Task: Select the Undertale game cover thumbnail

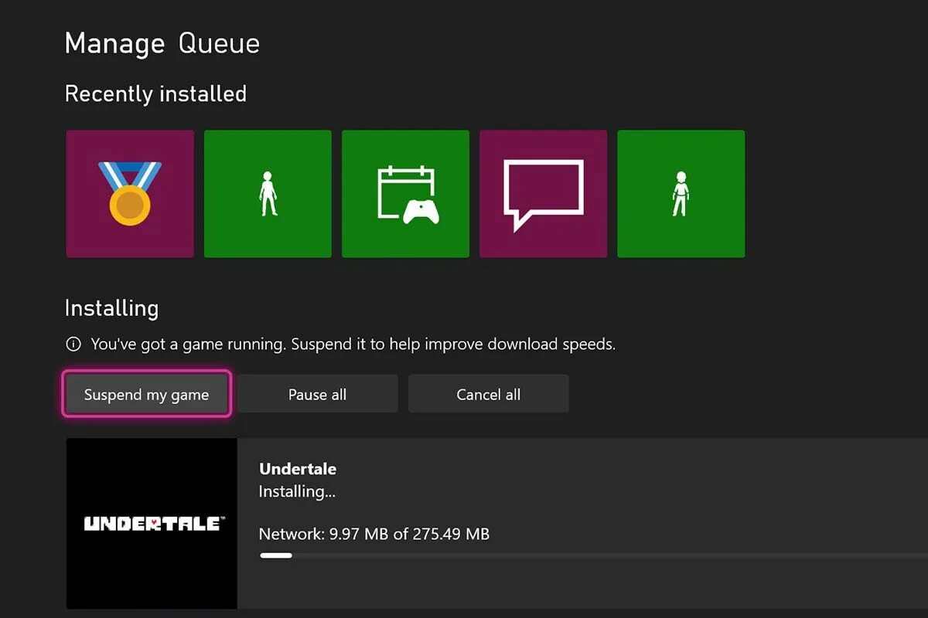Action: [152, 524]
